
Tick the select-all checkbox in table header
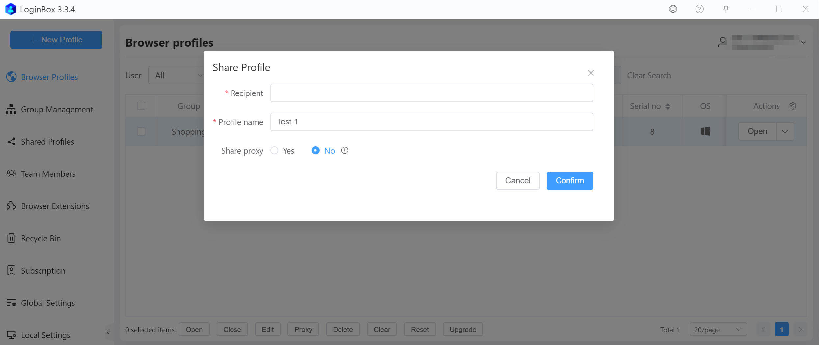[141, 106]
